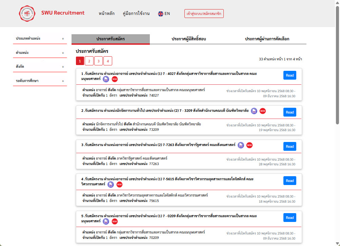The image size is (340, 246).
Task: Click the purple document icon for listing 3
Action: point(241,145)
